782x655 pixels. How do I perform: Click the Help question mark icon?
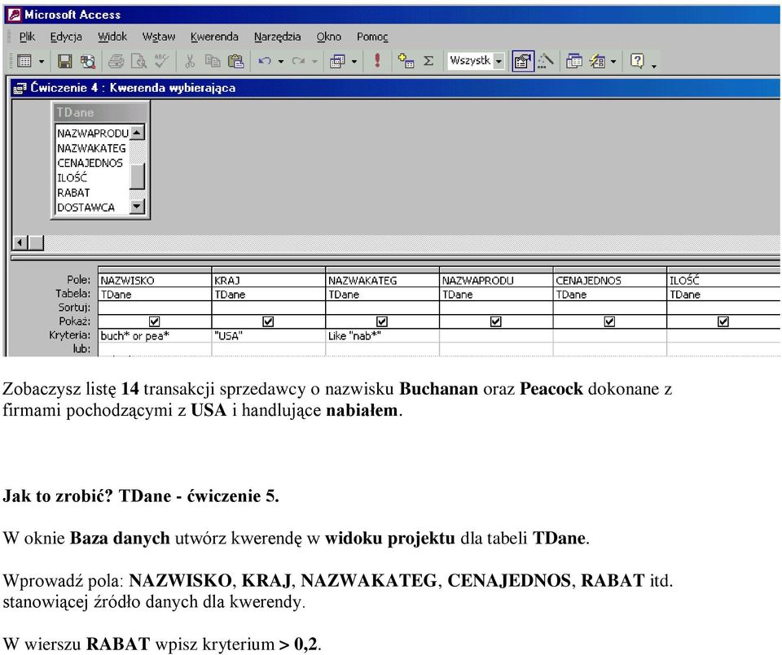coord(637,61)
